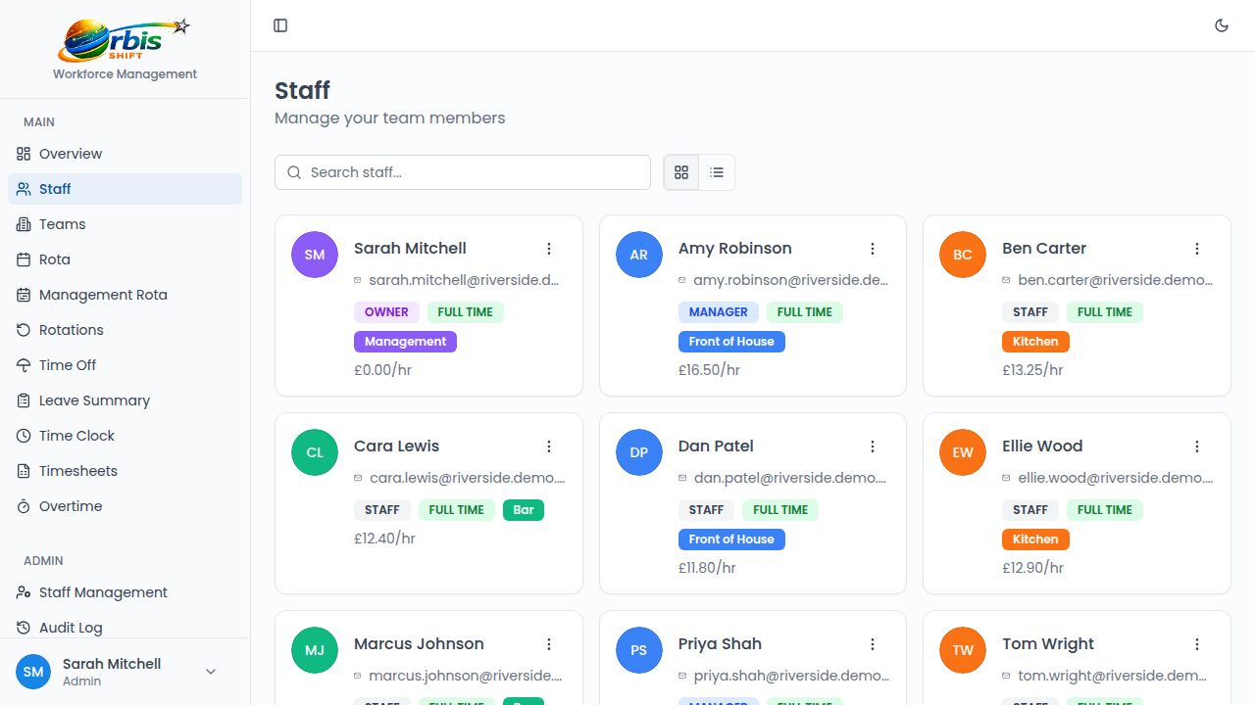Open the Overtime page
1255x705 pixels.
click(125, 506)
